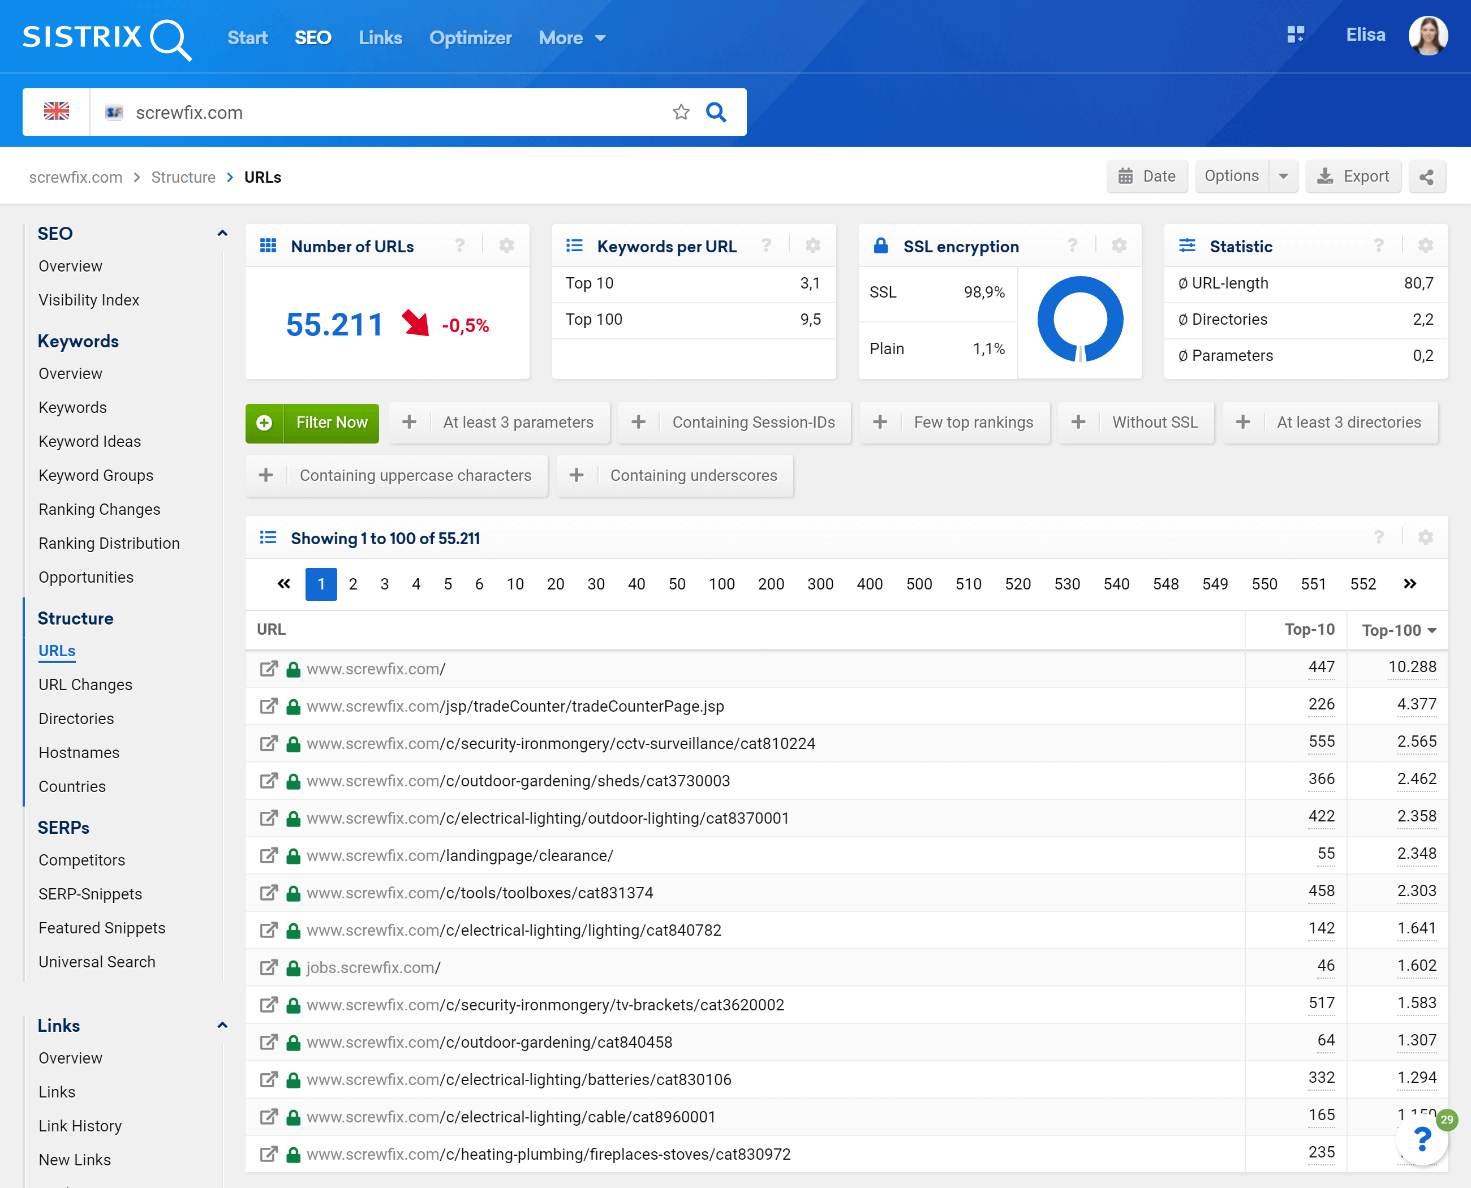The height and width of the screenshot is (1188, 1471).
Task: Click the search magnifier icon
Action: click(x=716, y=111)
